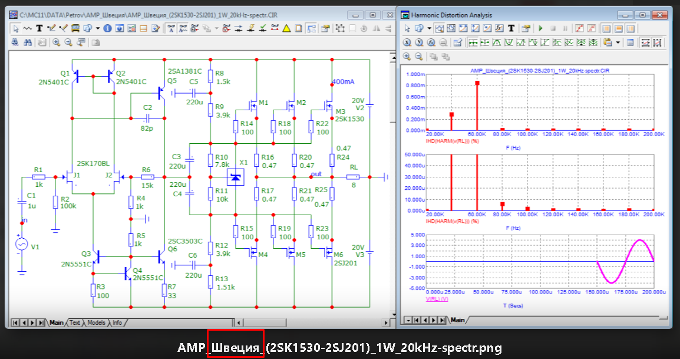Viewport: 680px width, 359px height.
Task: Start the analysis with the green Run arrow
Action: (540, 29)
